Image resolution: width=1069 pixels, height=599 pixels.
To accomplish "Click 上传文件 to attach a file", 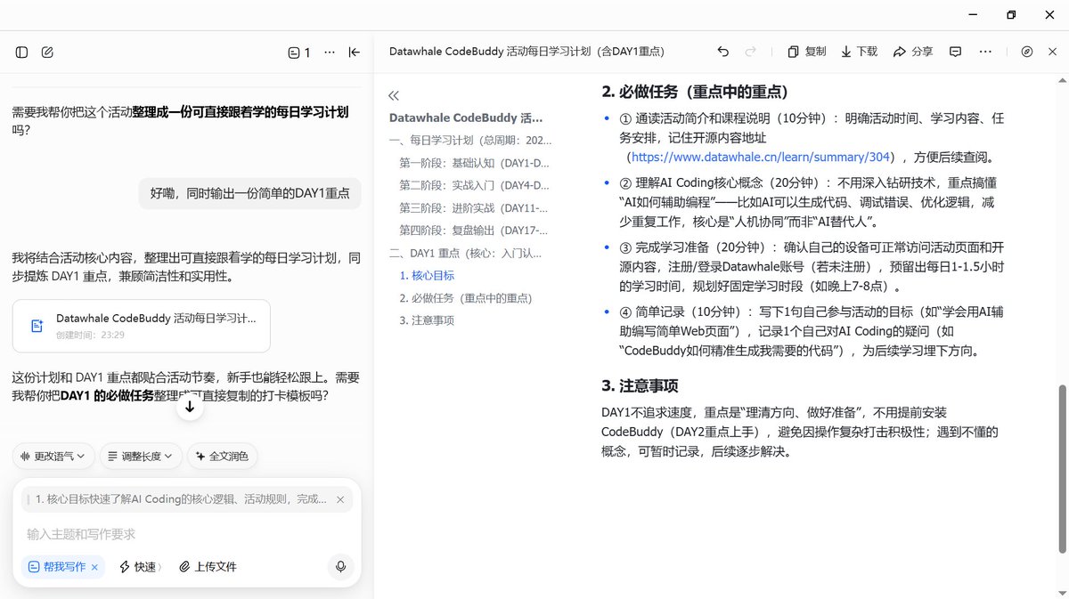I will (x=208, y=567).
